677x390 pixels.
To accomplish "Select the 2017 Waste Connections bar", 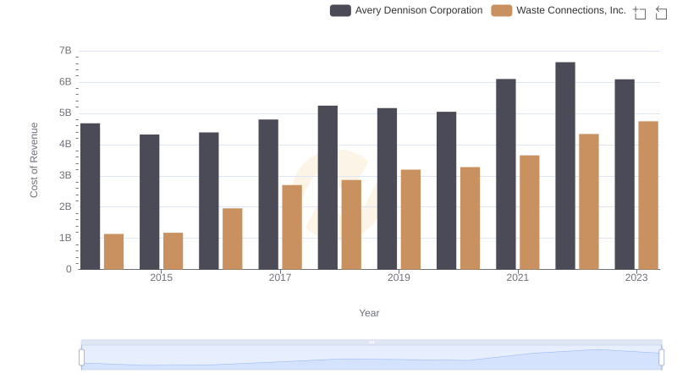I will 292,227.
